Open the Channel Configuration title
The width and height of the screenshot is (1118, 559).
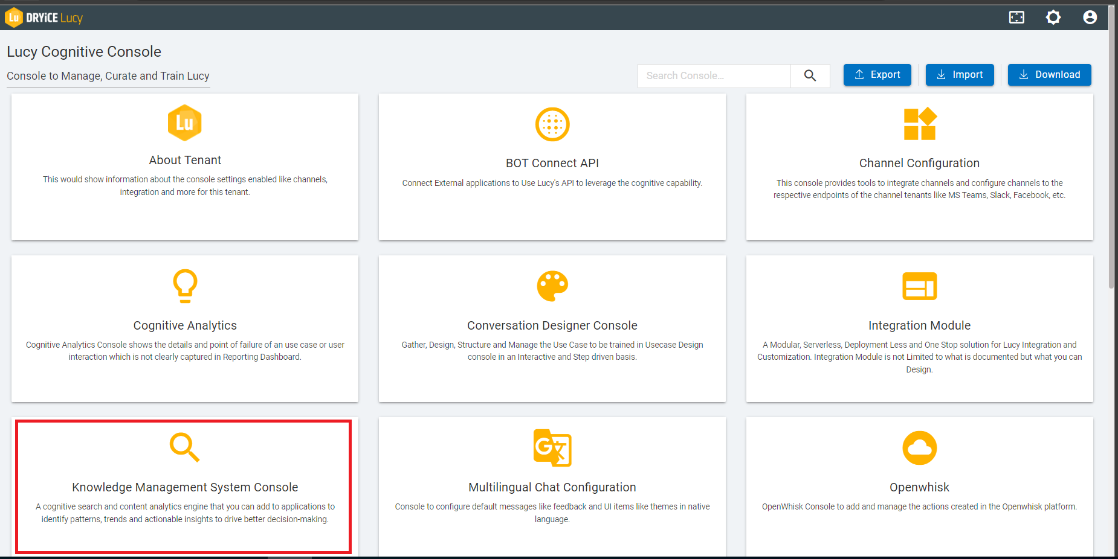(920, 163)
